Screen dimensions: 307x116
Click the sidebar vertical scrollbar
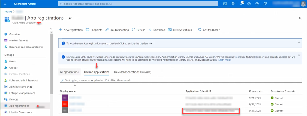coord(51,64)
